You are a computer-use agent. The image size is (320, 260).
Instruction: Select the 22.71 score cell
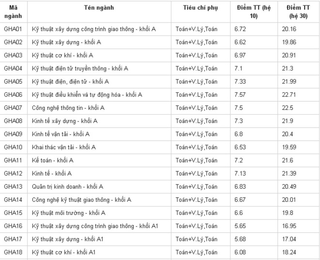289,94
